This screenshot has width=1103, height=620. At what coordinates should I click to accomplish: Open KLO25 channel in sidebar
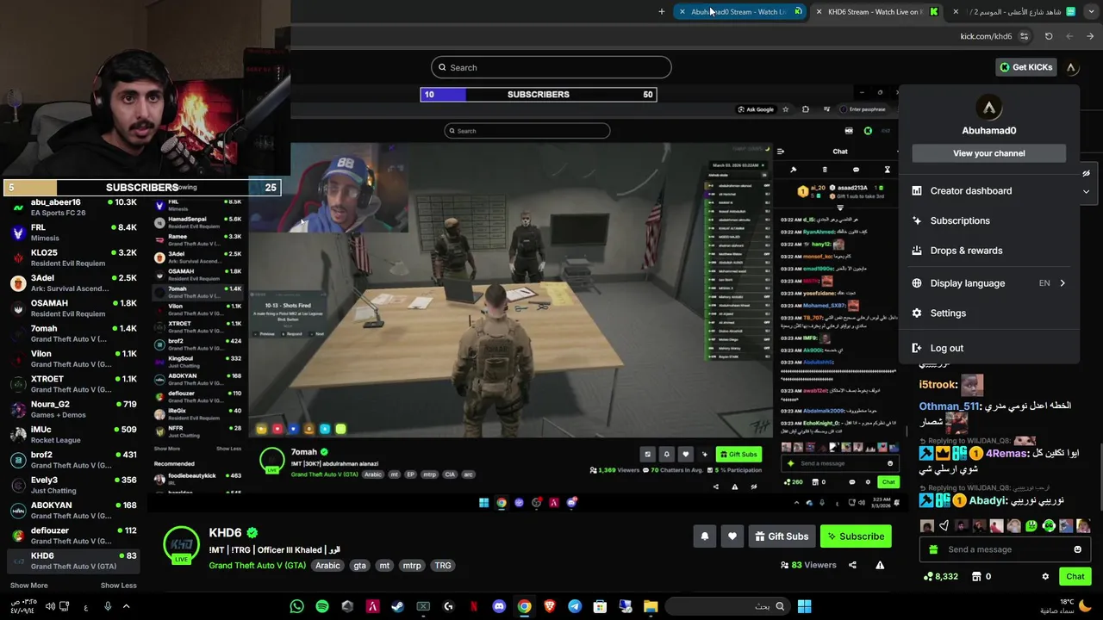pyautogui.click(x=72, y=258)
